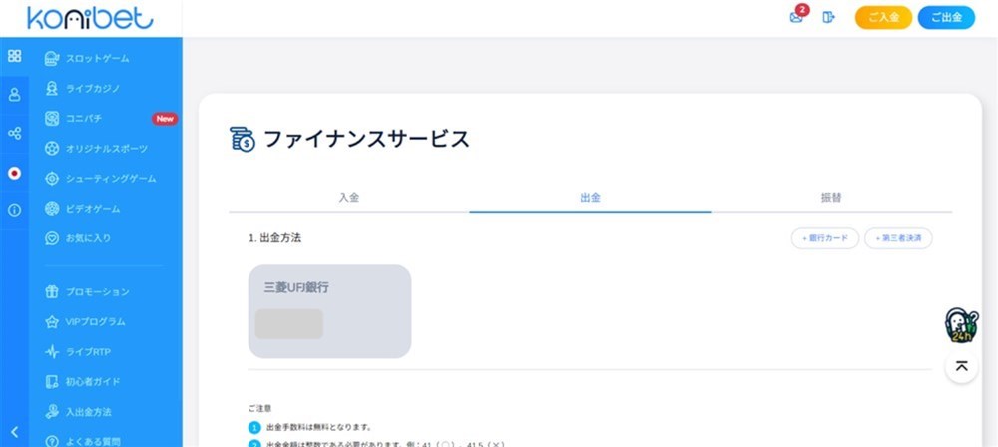This screenshot has width=998, height=447.
Task: Open the info circle icon in left rail
Action: tap(14, 210)
